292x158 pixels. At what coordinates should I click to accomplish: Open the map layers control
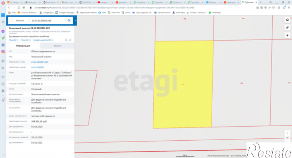[x=287, y=20]
